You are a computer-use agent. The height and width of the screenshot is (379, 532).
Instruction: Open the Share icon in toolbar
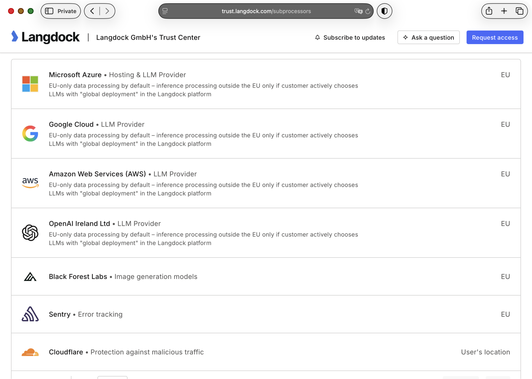coord(489,11)
